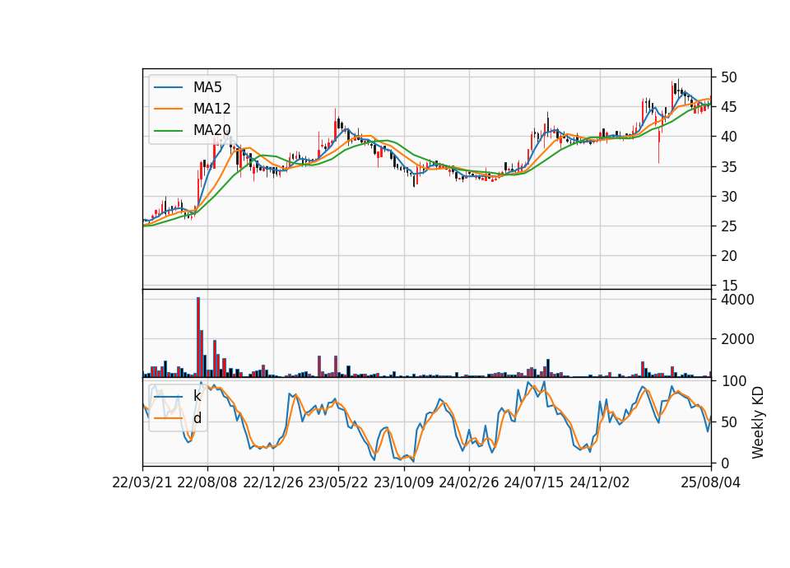Click the 22/03/21 date tick label
The width and height of the screenshot is (790, 568).
[142, 482]
